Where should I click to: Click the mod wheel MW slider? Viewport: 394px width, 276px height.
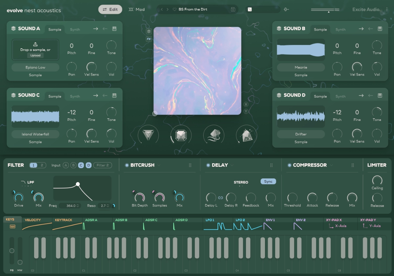coord(20,251)
